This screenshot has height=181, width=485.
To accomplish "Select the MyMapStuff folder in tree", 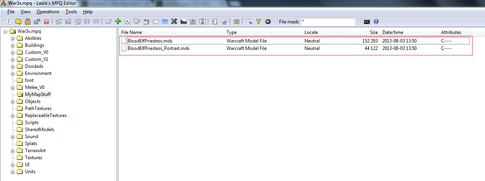I will pos(37,94).
